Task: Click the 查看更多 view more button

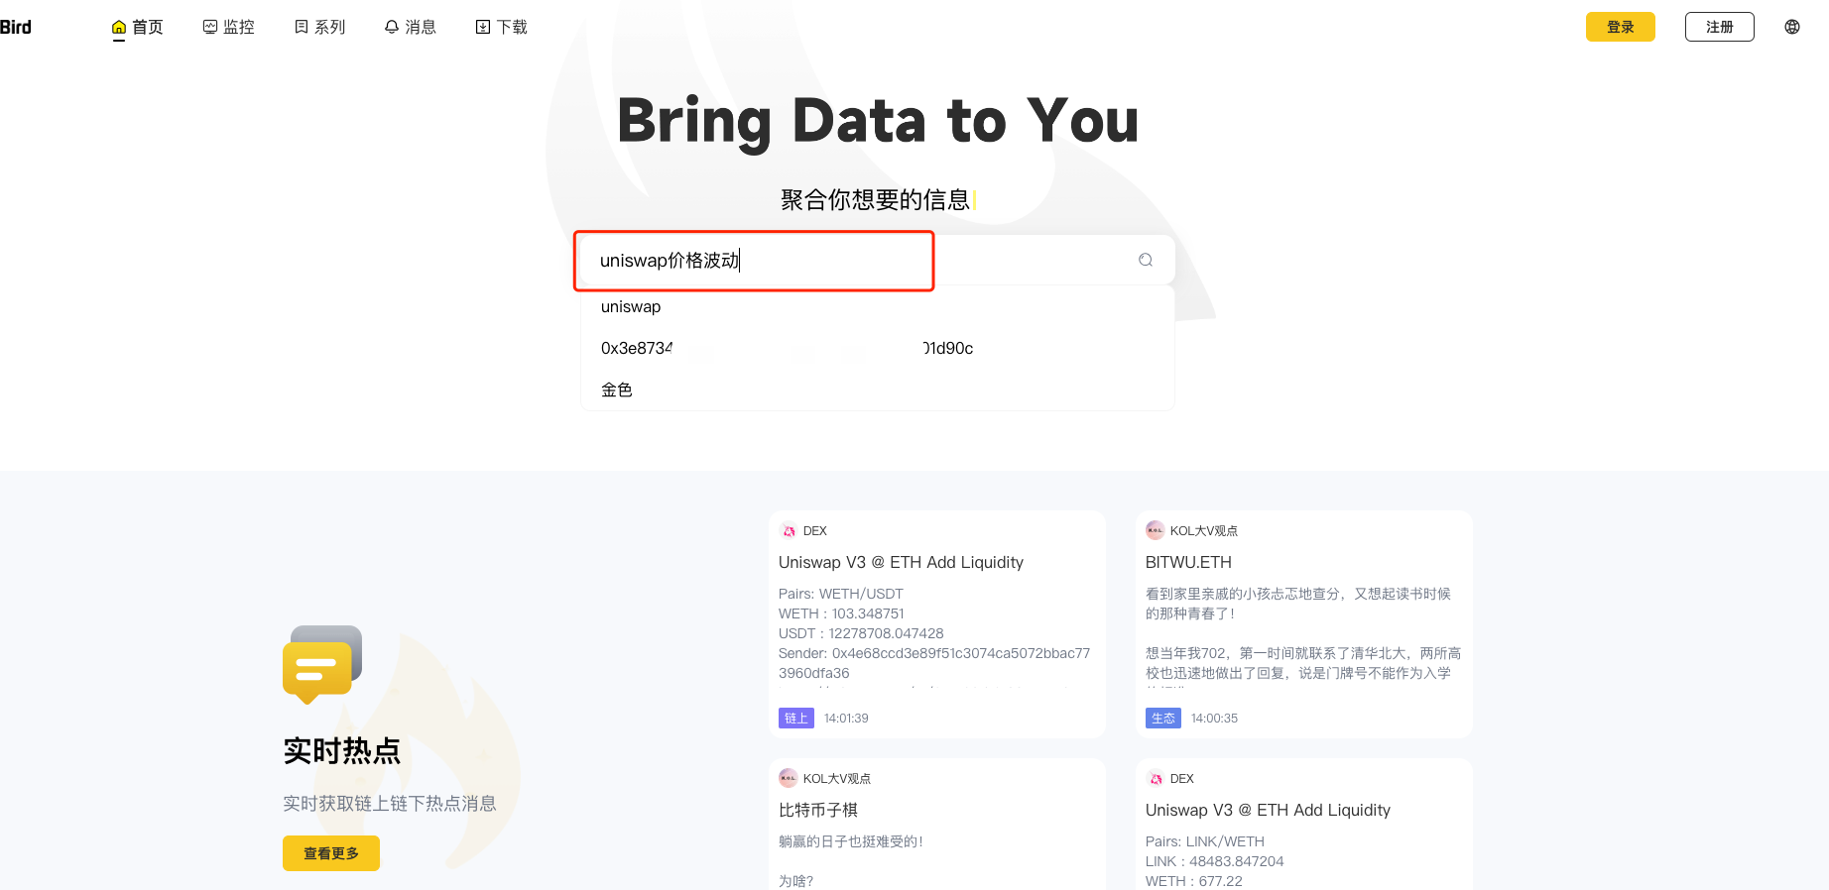Action: [x=331, y=853]
